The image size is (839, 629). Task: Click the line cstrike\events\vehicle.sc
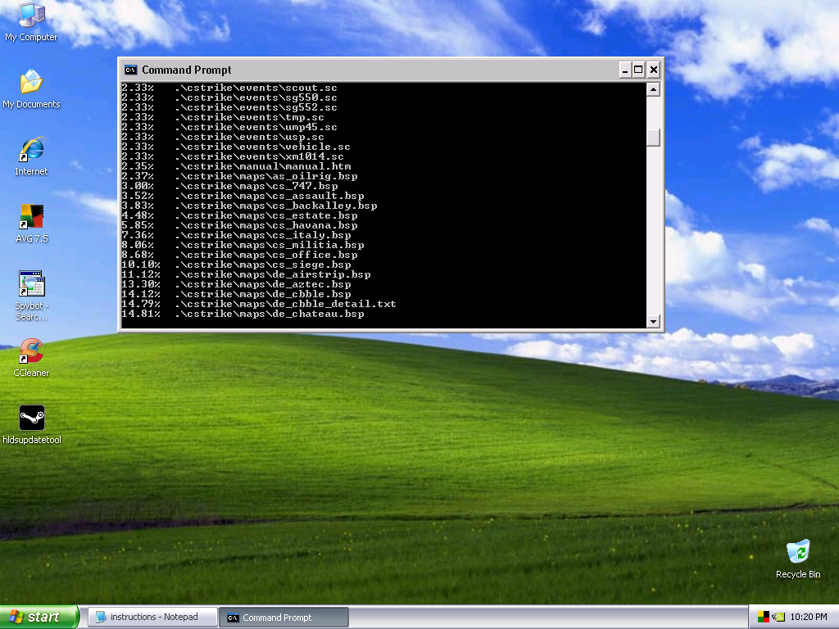(262, 147)
